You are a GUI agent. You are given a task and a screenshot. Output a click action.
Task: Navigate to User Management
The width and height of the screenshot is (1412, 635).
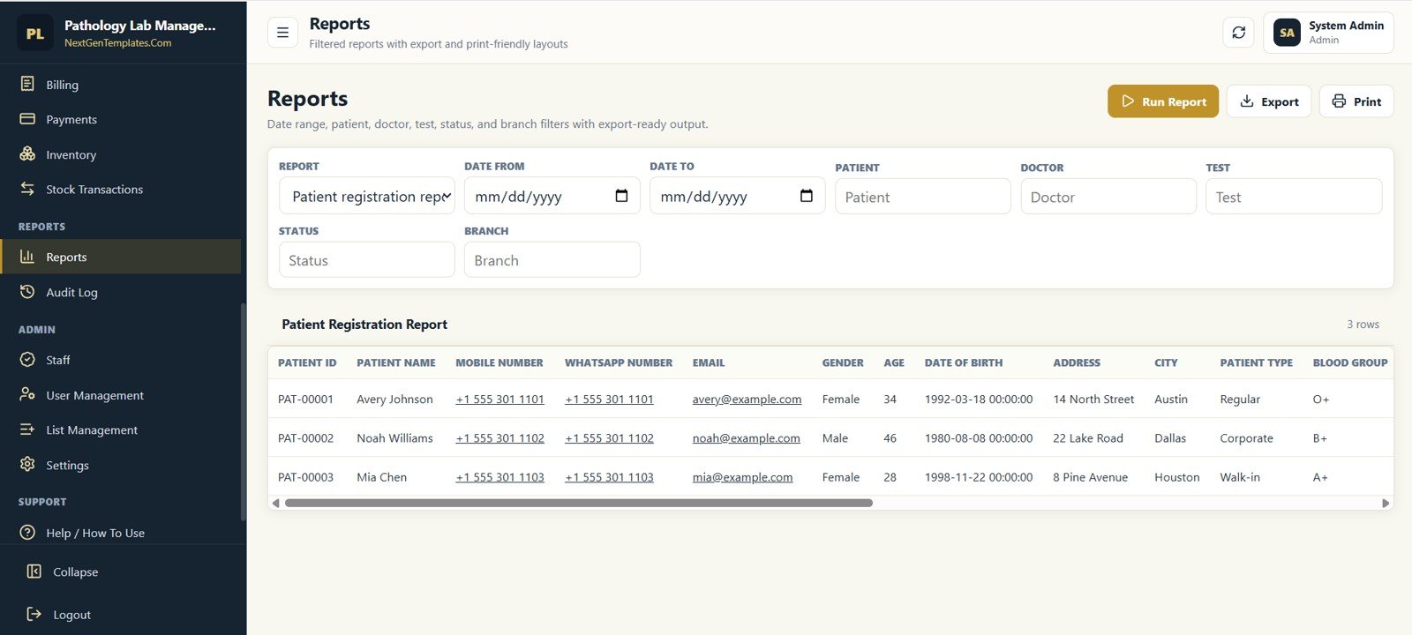[x=120, y=395]
